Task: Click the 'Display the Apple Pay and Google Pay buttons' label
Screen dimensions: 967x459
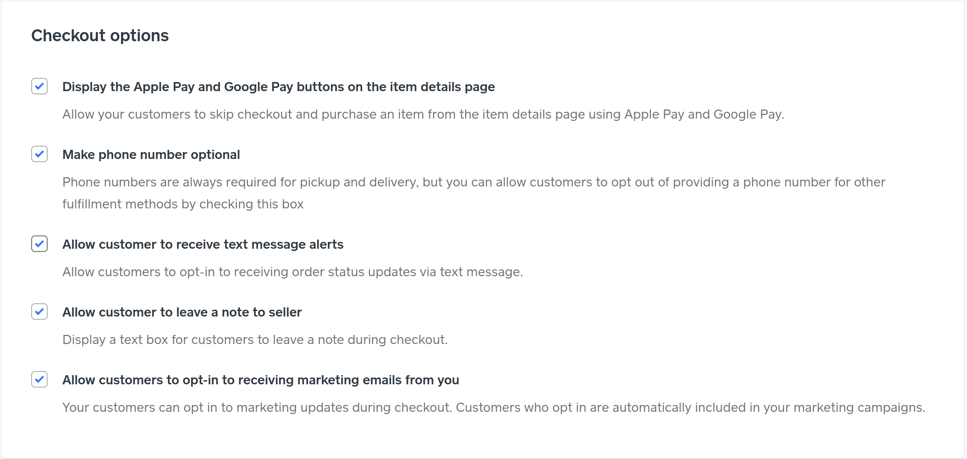Action: tap(278, 87)
